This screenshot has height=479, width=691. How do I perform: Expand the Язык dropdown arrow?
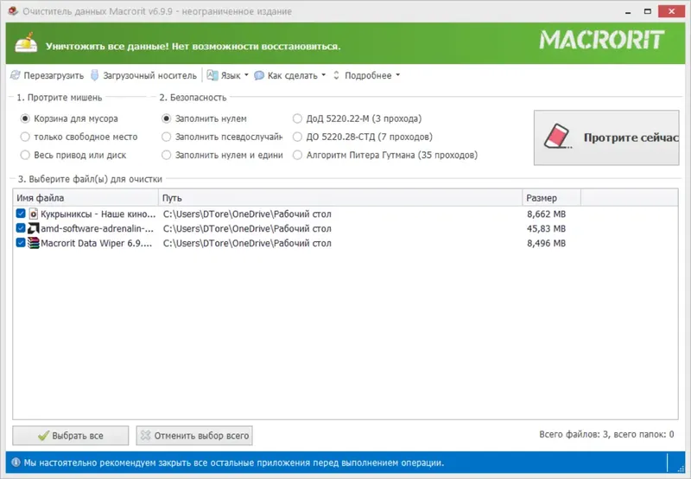click(246, 75)
